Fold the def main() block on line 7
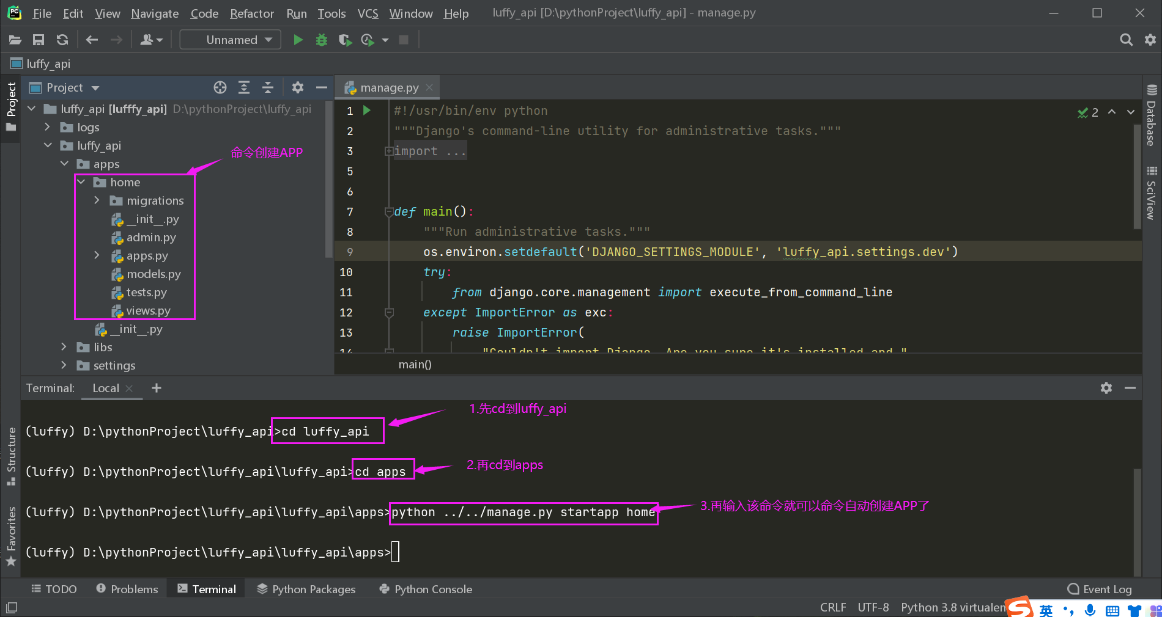Screen dimensions: 1162x617 click(x=388, y=211)
